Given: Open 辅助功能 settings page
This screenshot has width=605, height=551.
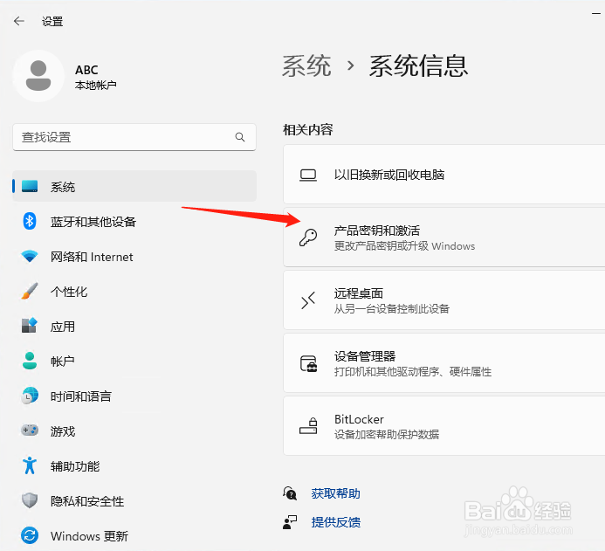Looking at the screenshot, I should [134, 466].
